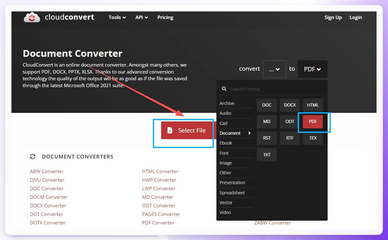Open the source format '...' dropdown

(275, 69)
